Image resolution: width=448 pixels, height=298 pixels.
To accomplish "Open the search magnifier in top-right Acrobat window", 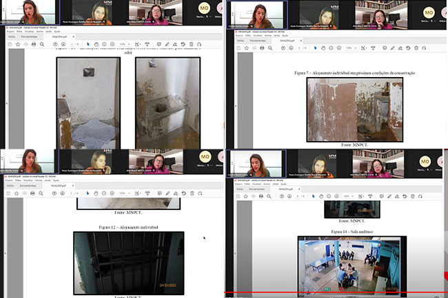I will click(270, 48).
